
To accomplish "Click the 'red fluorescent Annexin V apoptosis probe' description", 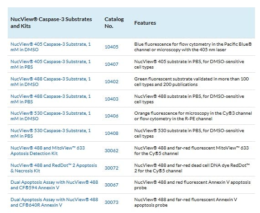I will (x=192, y=185).
